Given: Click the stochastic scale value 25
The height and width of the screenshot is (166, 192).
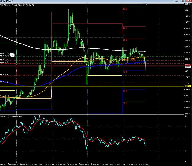Looking at the screenshot, I should coord(186,151).
